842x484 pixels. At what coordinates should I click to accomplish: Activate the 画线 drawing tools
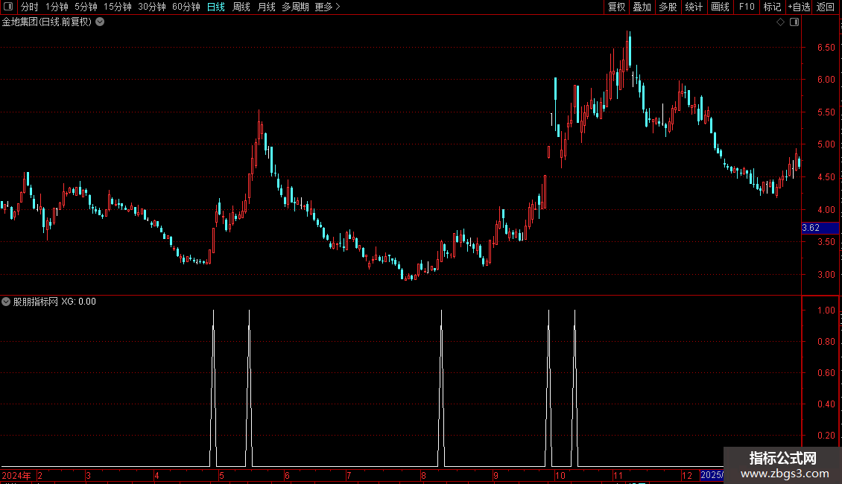pos(720,7)
